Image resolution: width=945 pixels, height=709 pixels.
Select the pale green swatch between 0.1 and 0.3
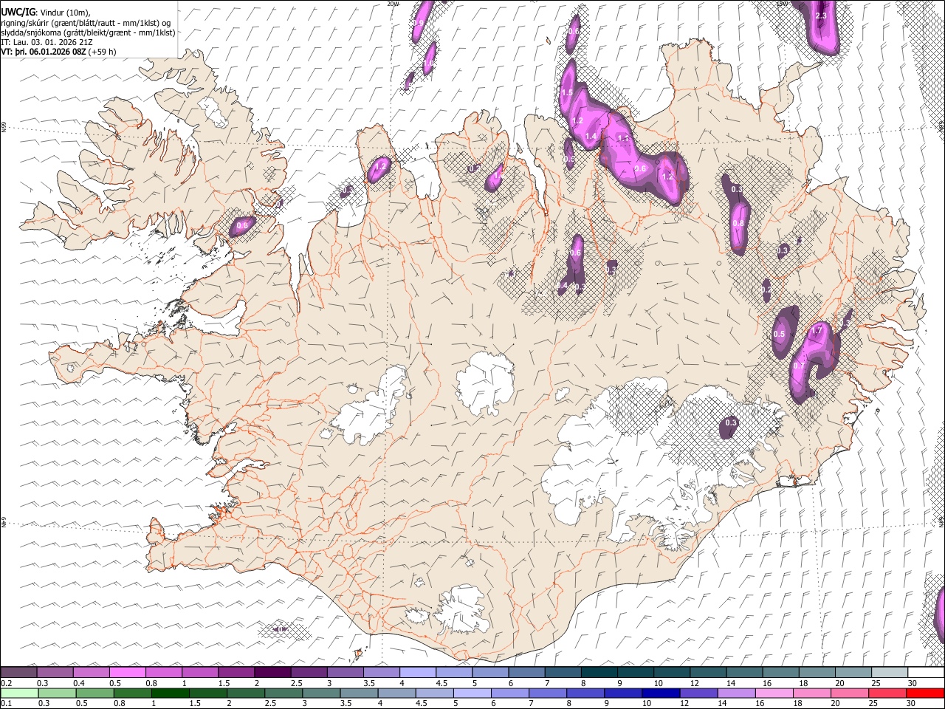20,693
